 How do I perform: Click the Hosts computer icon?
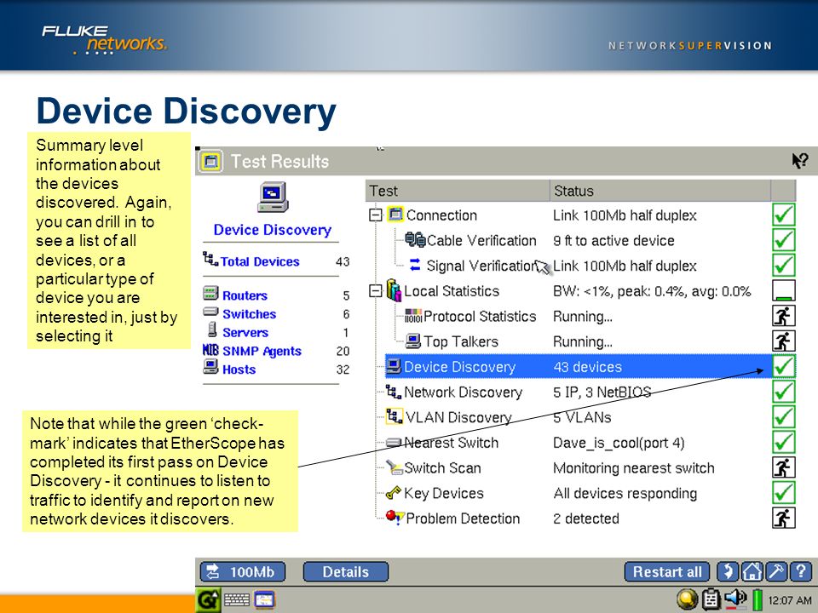point(210,366)
